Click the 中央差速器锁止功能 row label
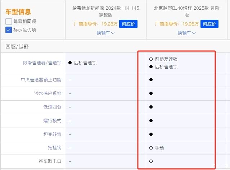 [41, 80]
